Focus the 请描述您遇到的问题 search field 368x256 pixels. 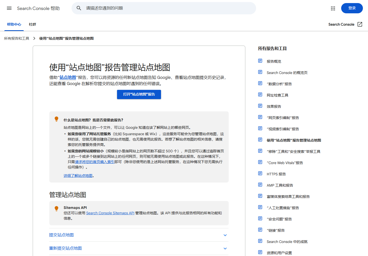[x=164, y=8]
